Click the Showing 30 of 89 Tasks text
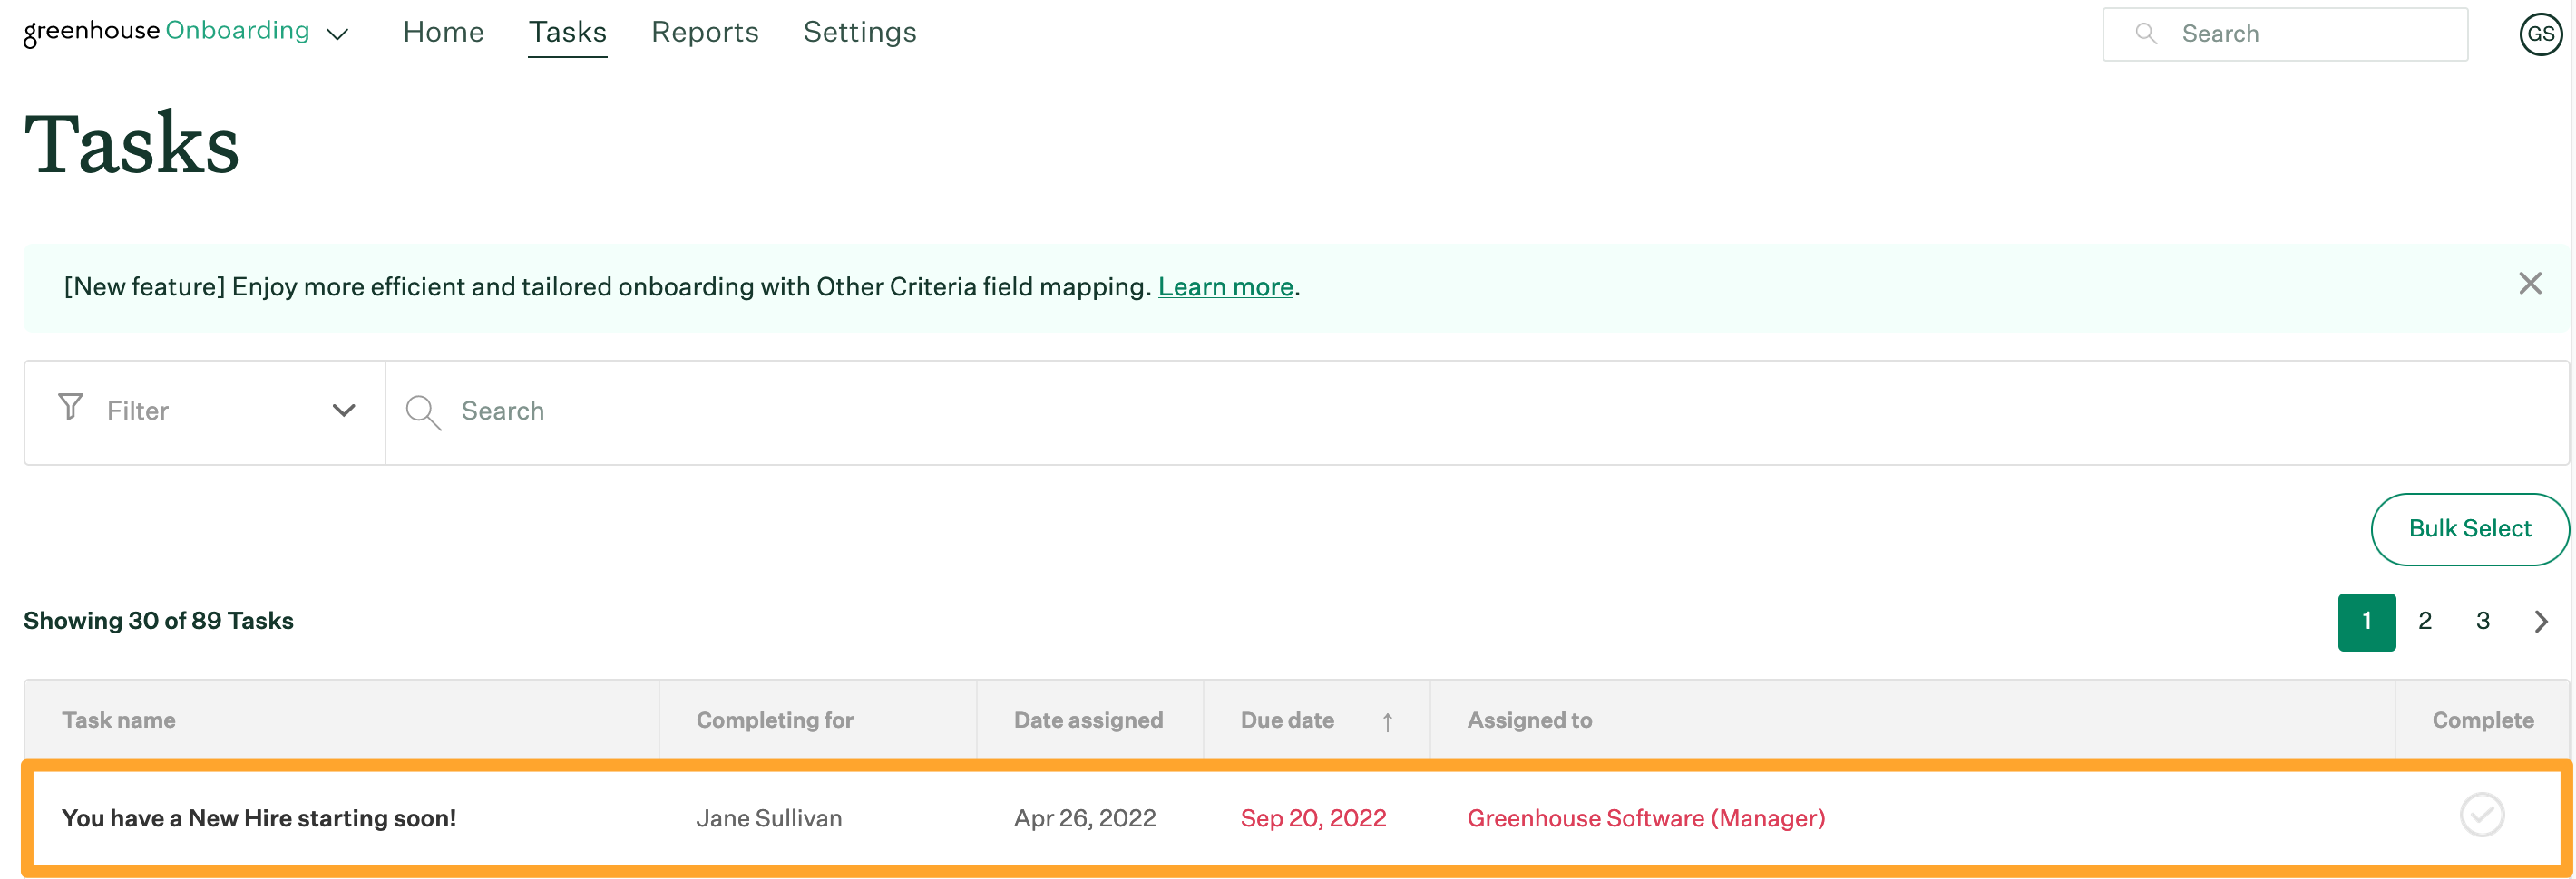This screenshot has width=2576, height=879. [x=158, y=622]
